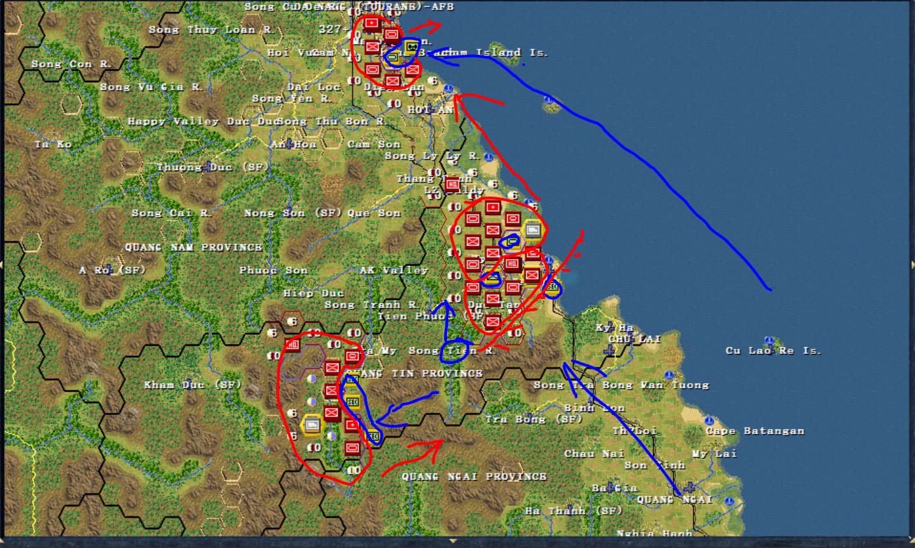Click the Cape Batangan label
The width and height of the screenshot is (915, 548).
[755, 430]
